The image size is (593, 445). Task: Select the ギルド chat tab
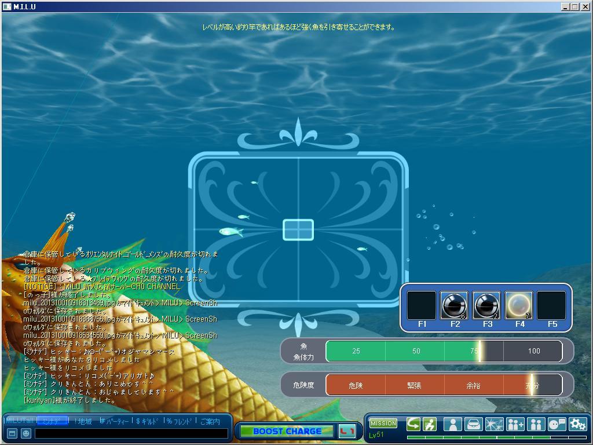pyautogui.click(x=146, y=421)
